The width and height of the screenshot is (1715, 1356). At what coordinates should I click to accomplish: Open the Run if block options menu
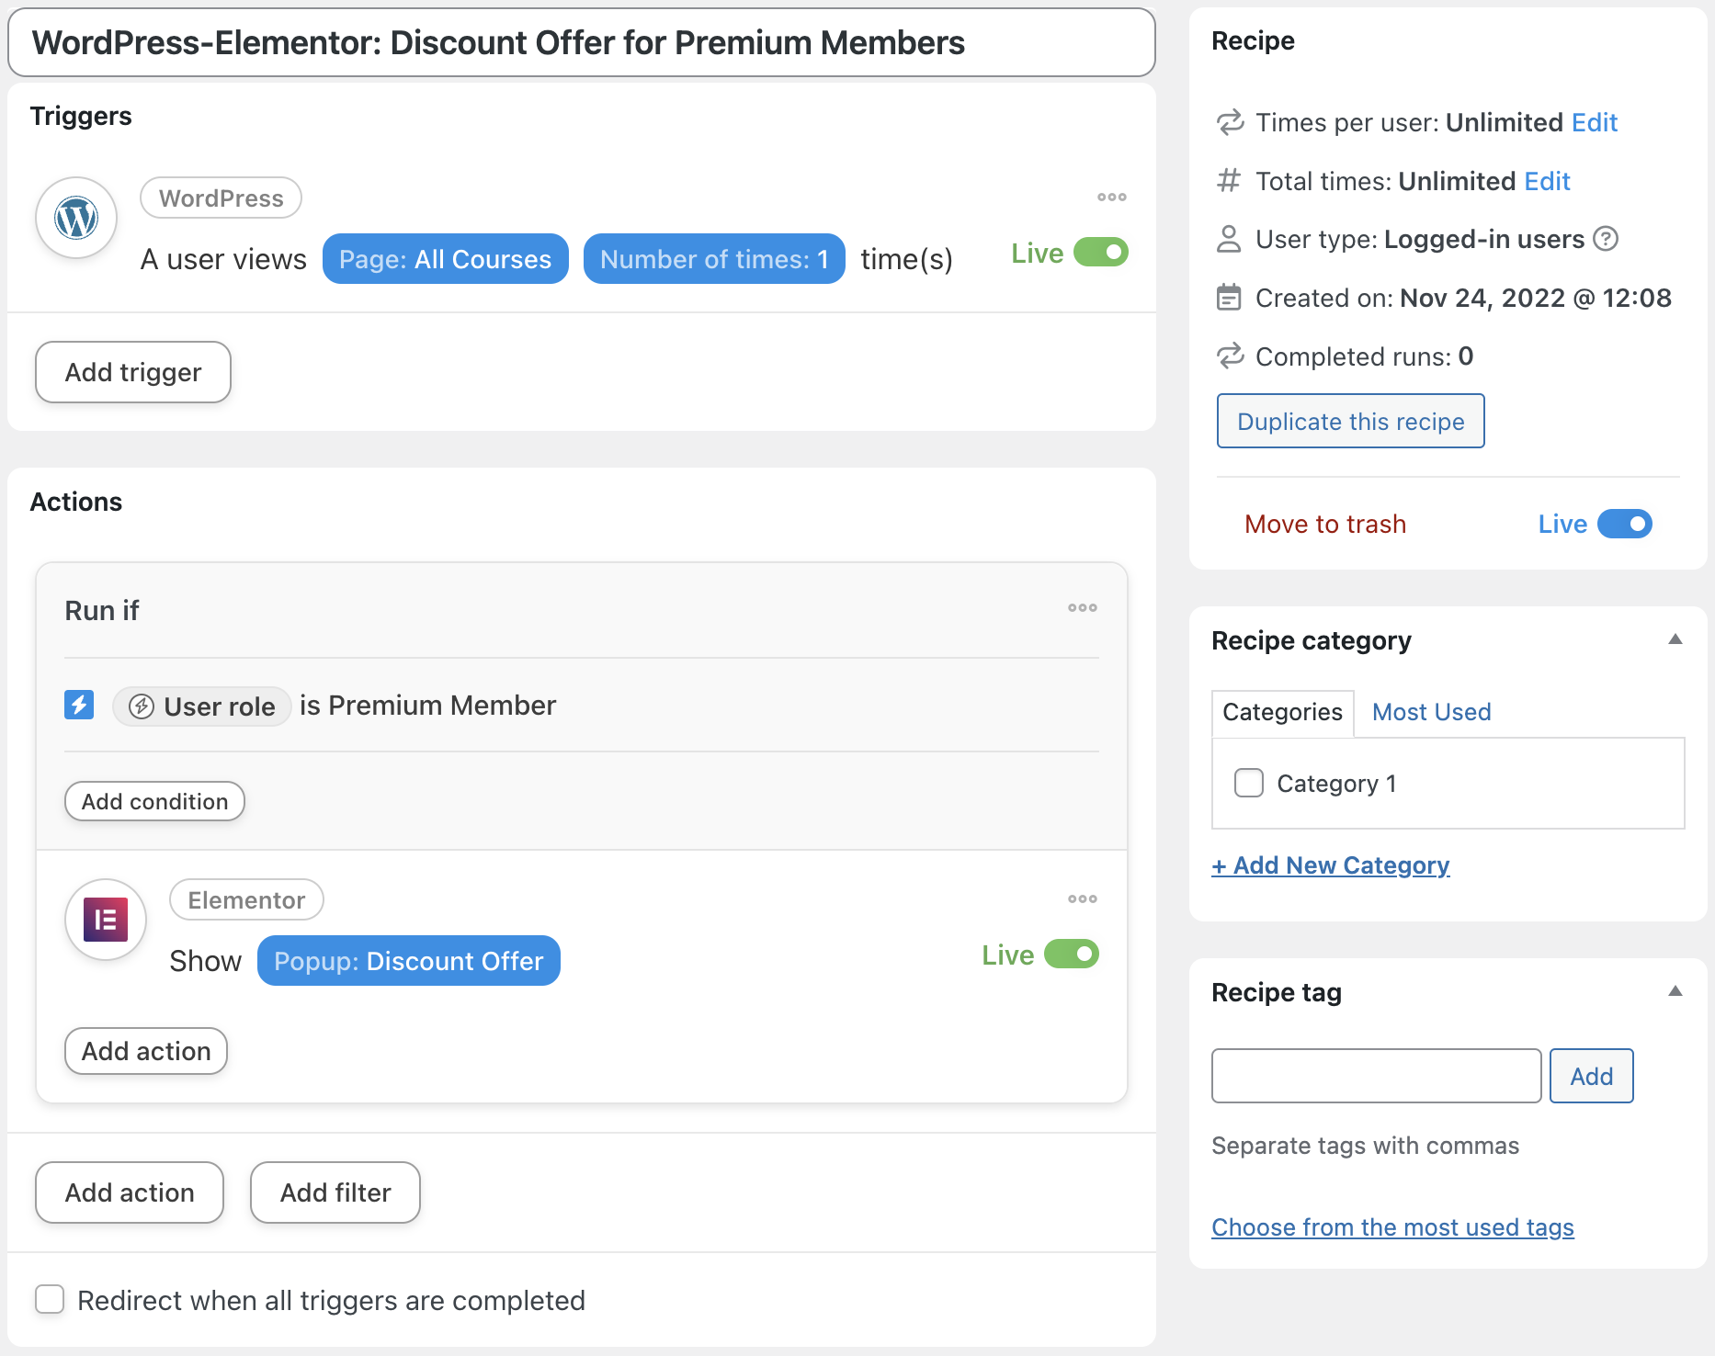1082,608
